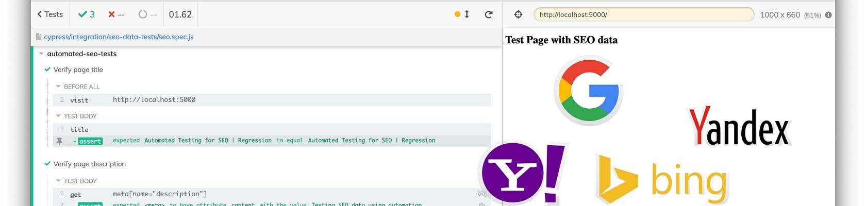Click the localhost:5000 URL field
This screenshot has height=206, width=866.
click(643, 14)
